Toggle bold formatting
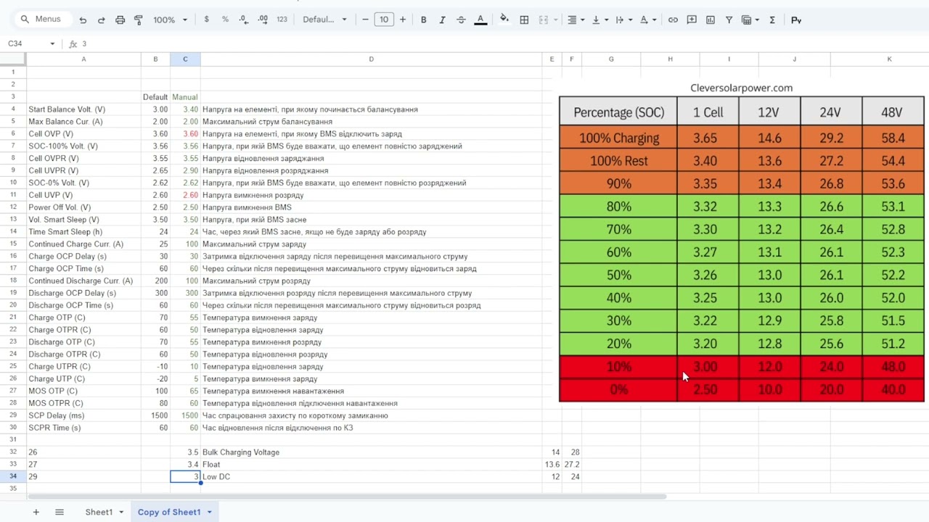Image resolution: width=929 pixels, height=522 pixels. coord(423,20)
